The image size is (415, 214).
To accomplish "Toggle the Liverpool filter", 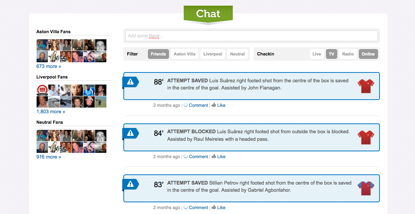I will click(x=213, y=54).
